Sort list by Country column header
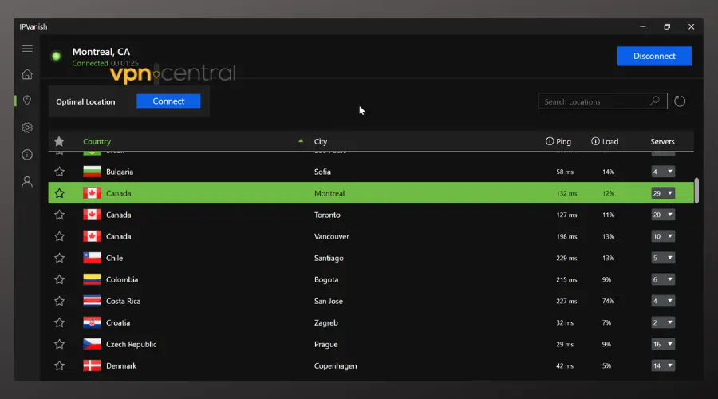Screen dimensions: 718x399 coord(97,141)
